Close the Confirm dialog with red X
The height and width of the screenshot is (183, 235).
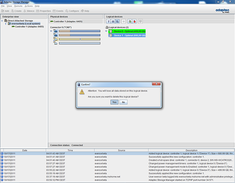(156, 84)
